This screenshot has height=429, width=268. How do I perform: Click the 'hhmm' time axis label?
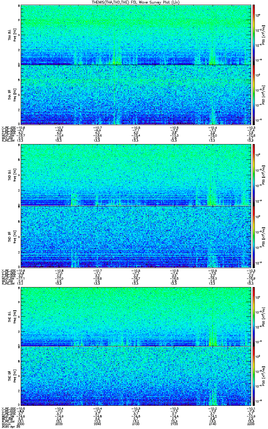5,424
